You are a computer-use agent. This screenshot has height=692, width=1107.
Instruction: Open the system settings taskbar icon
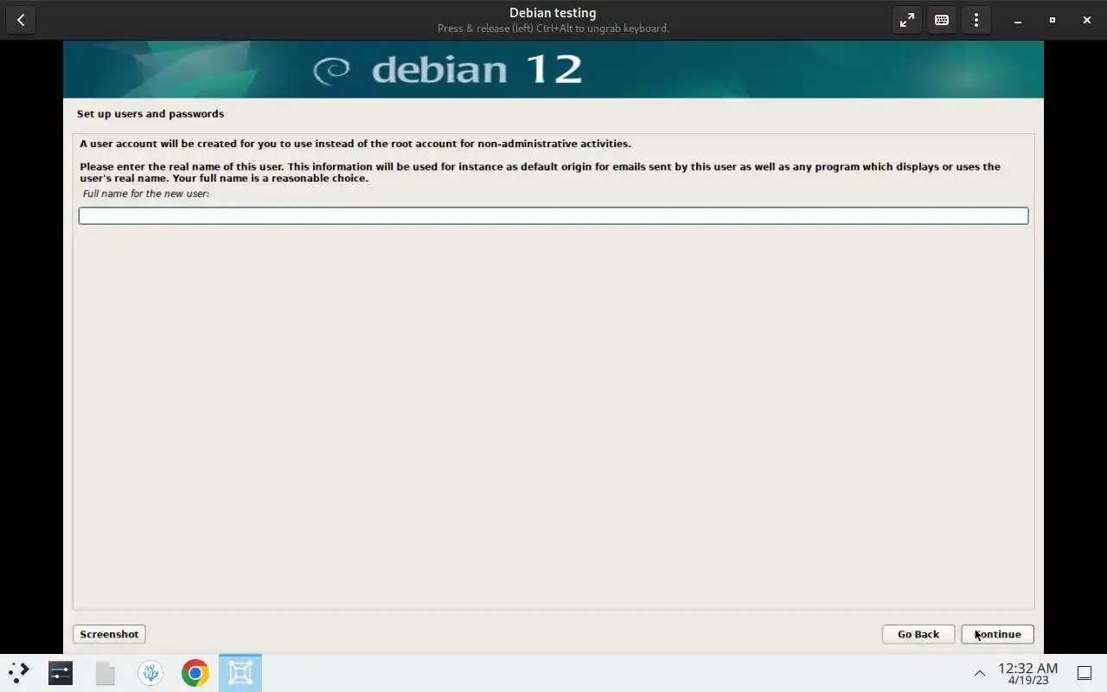click(x=61, y=672)
